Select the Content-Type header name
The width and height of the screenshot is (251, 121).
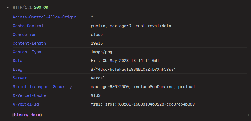[27, 52]
